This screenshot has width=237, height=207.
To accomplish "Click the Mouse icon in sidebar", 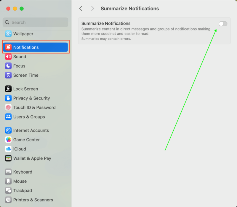I will click(x=8, y=181).
